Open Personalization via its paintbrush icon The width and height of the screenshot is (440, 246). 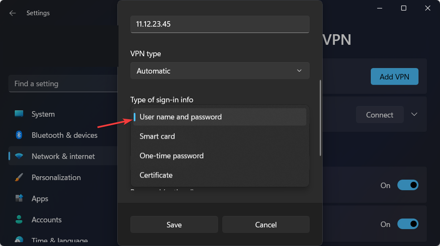(19, 177)
